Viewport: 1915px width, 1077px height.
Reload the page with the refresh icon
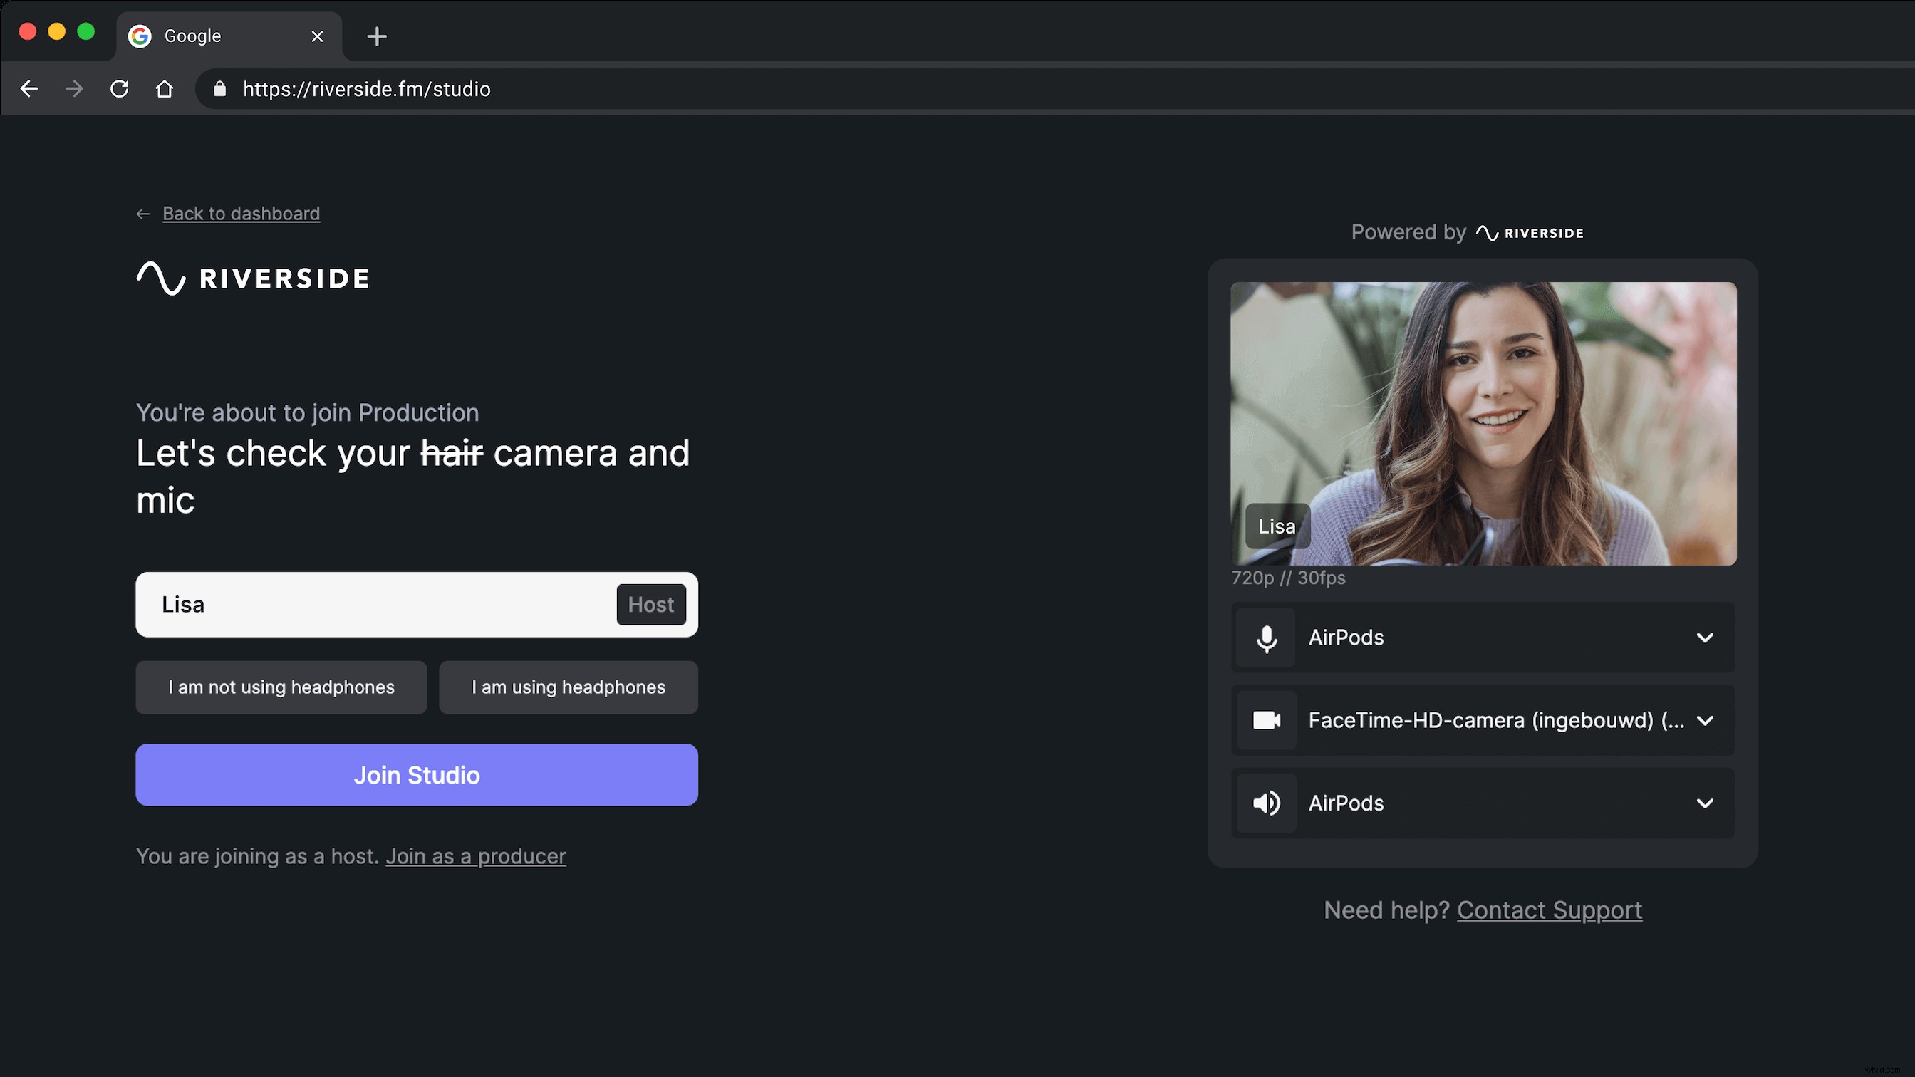[x=119, y=88]
